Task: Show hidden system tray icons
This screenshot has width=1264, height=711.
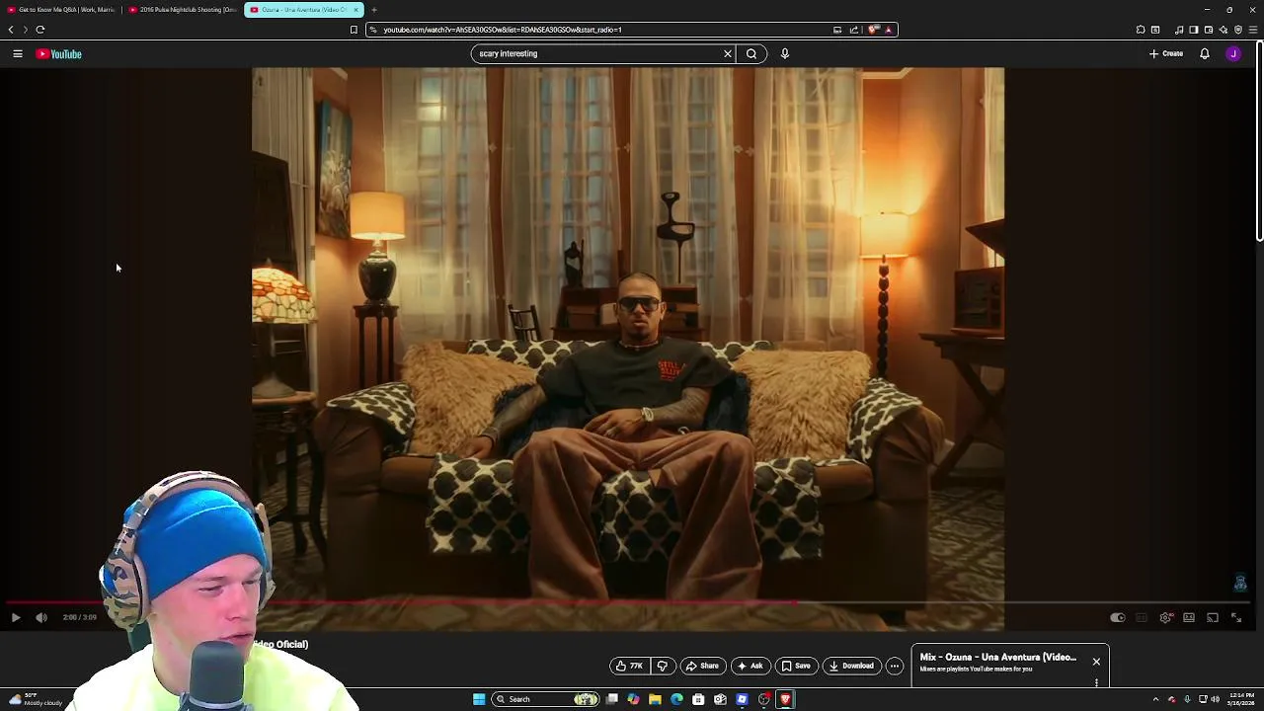Action: (x=1155, y=699)
